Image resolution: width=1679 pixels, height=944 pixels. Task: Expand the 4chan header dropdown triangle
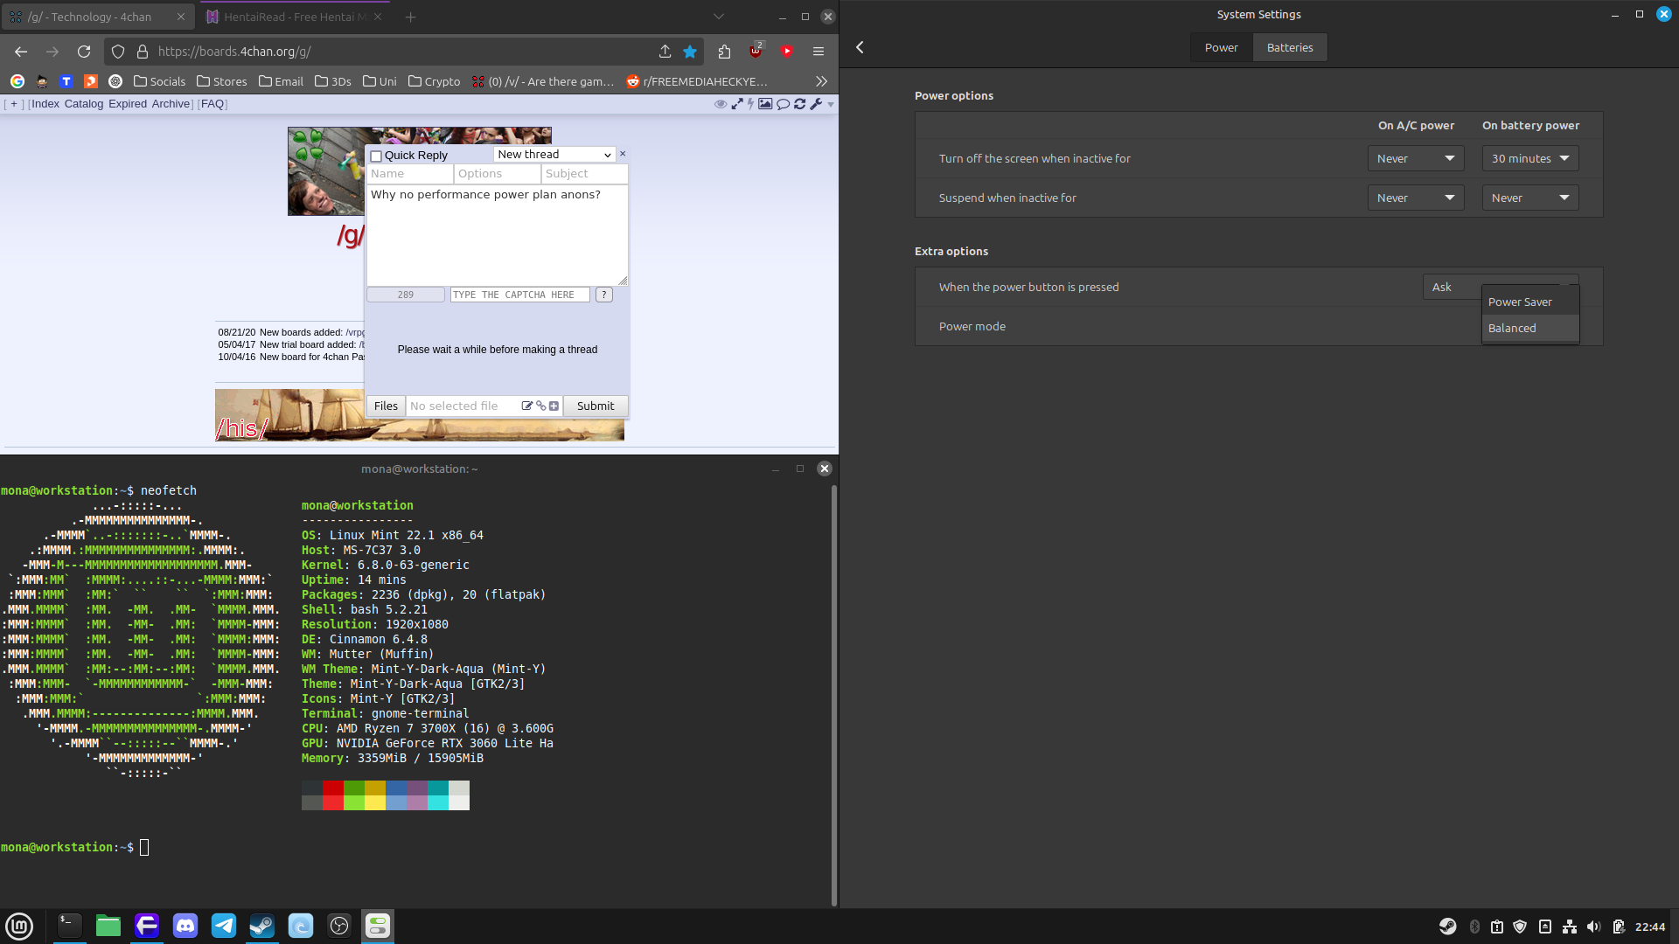[831, 104]
